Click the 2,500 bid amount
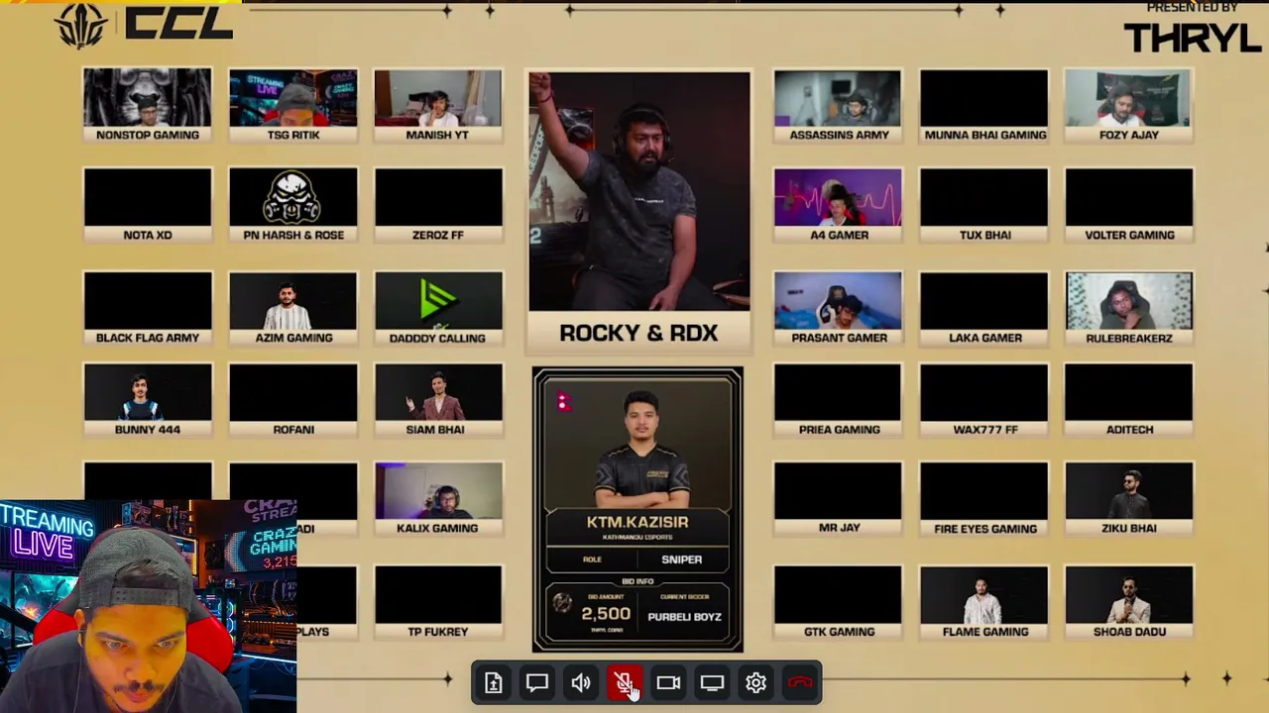The image size is (1269, 713). [606, 614]
